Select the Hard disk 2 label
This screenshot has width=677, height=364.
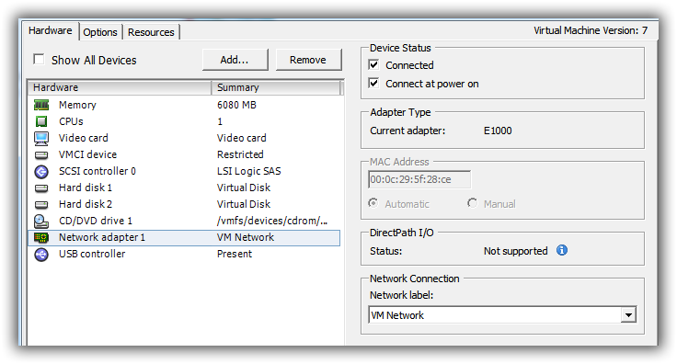(86, 204)
